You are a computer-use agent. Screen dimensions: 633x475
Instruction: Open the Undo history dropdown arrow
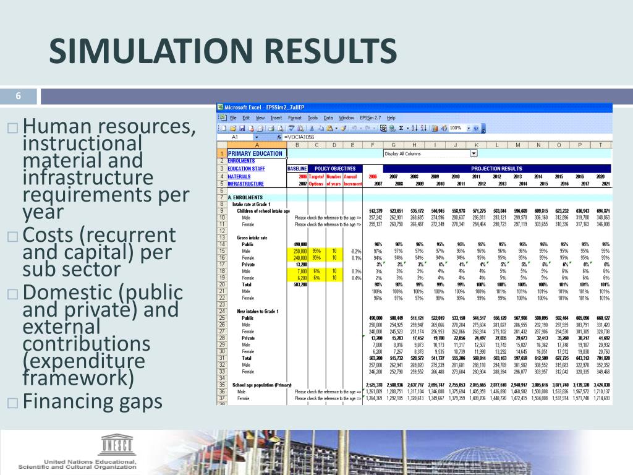(x=360, y=129)
